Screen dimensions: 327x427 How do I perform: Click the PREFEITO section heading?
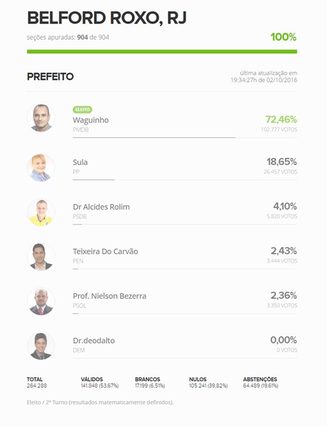click(50, 77)
